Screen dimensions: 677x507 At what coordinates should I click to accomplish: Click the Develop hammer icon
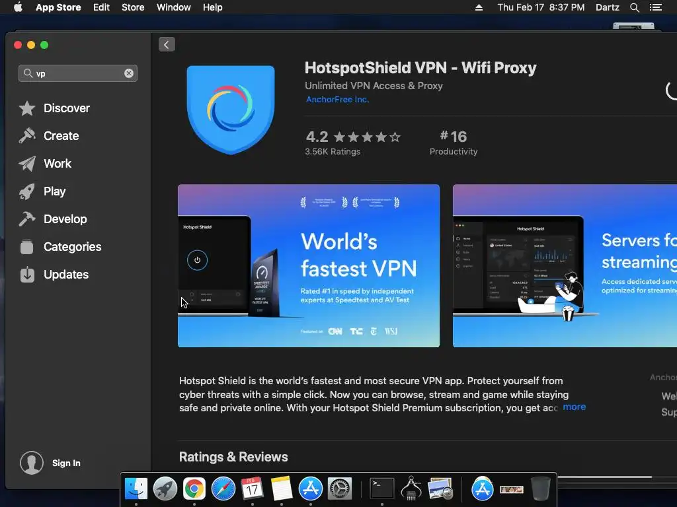27,219
